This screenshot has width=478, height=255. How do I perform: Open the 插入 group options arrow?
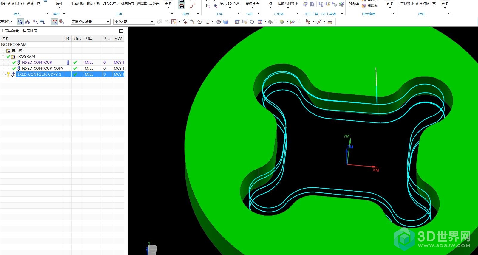point(47,14)
